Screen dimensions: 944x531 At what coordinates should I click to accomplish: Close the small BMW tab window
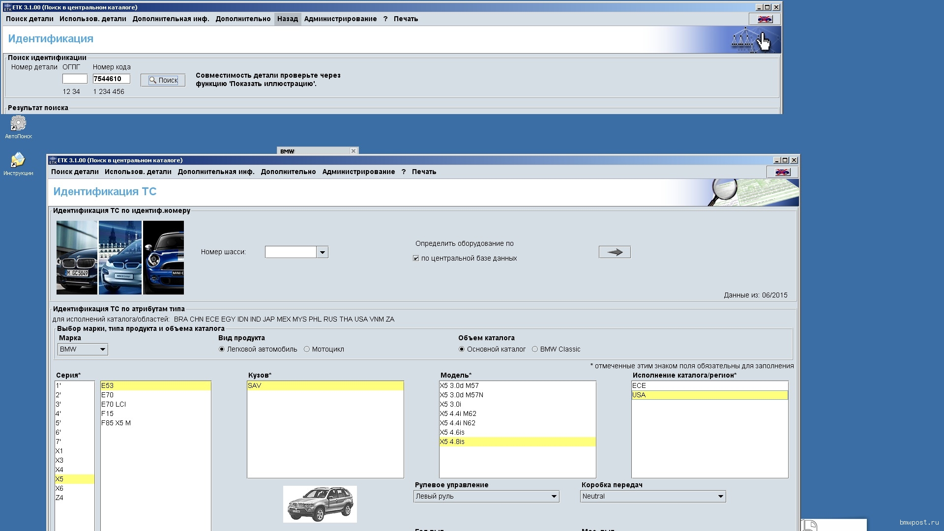tap(353, 151)
